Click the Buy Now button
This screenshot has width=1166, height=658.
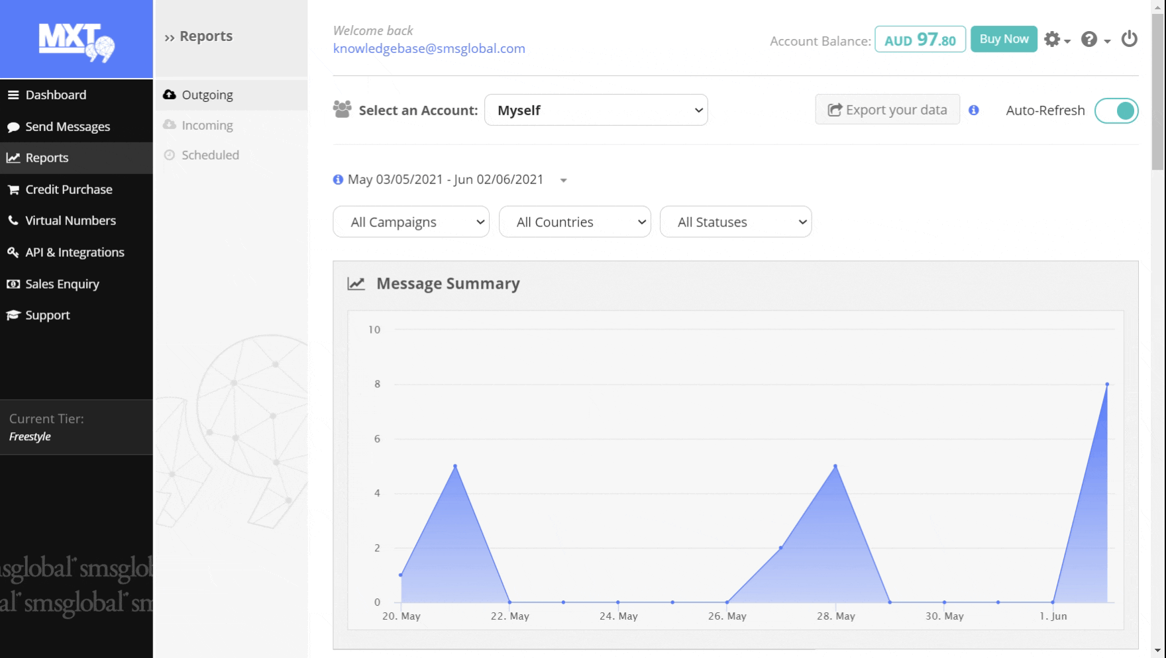[1003, 39]
